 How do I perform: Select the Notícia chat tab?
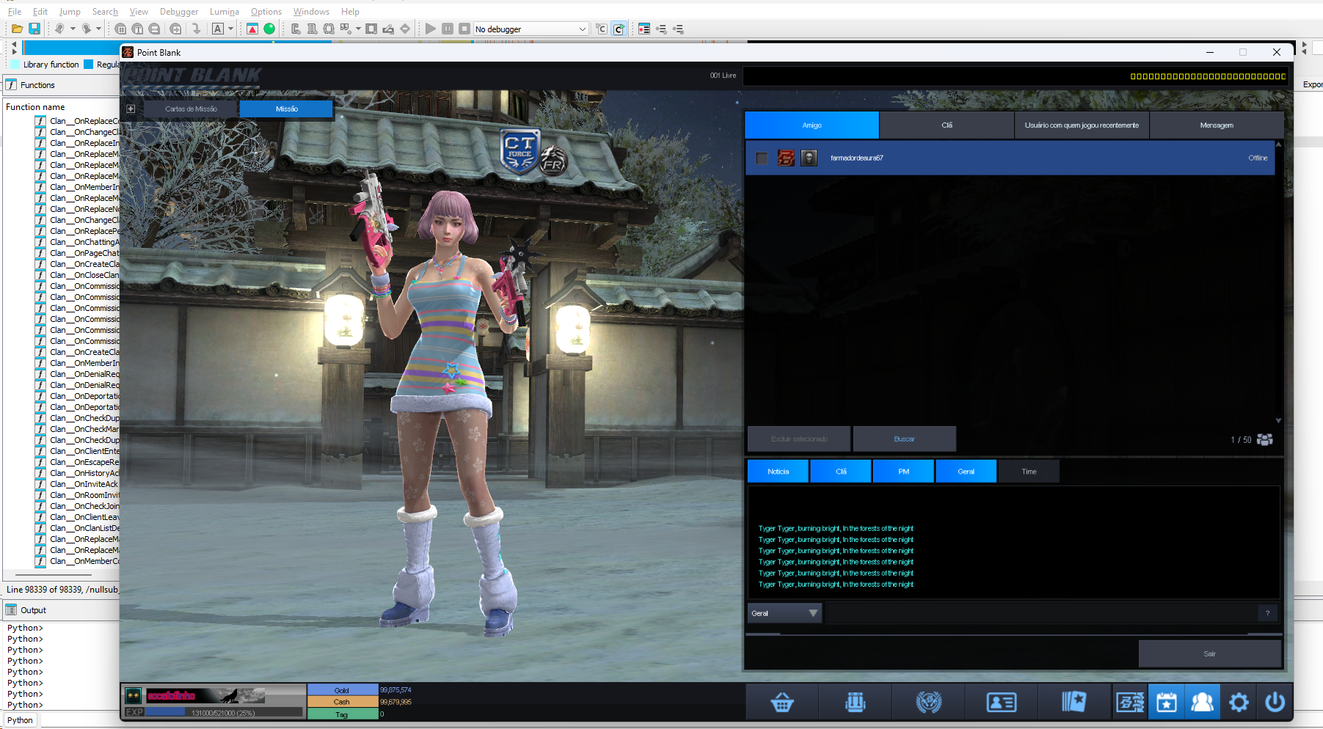point(778,472)
